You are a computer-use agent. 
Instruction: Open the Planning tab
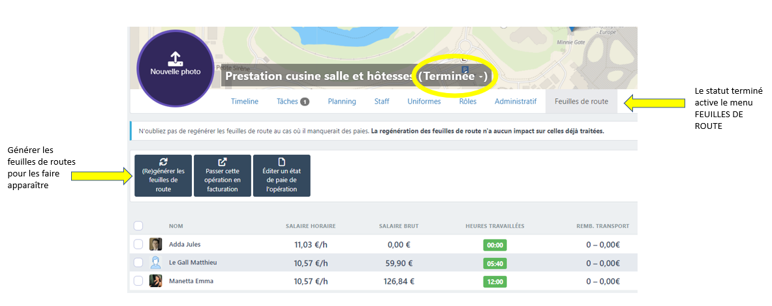(x=342, y=102)
